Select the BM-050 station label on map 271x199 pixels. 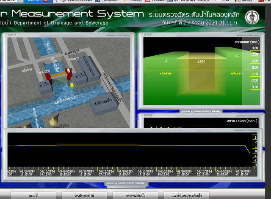coord(44,72)
